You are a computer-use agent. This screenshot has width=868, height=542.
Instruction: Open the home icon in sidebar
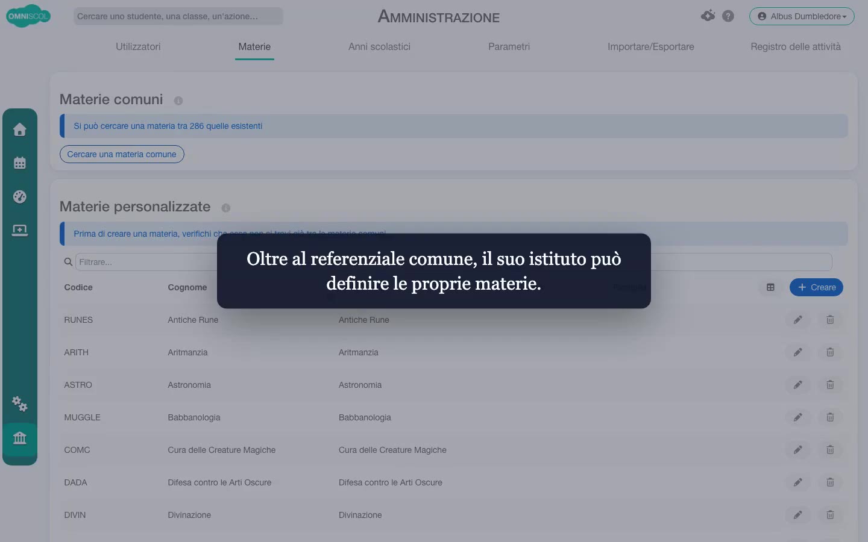20,129
